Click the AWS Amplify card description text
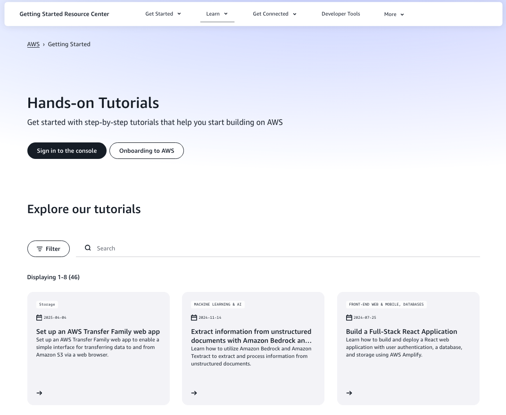Viewport: 506px width, 415px height. [404, 347]
